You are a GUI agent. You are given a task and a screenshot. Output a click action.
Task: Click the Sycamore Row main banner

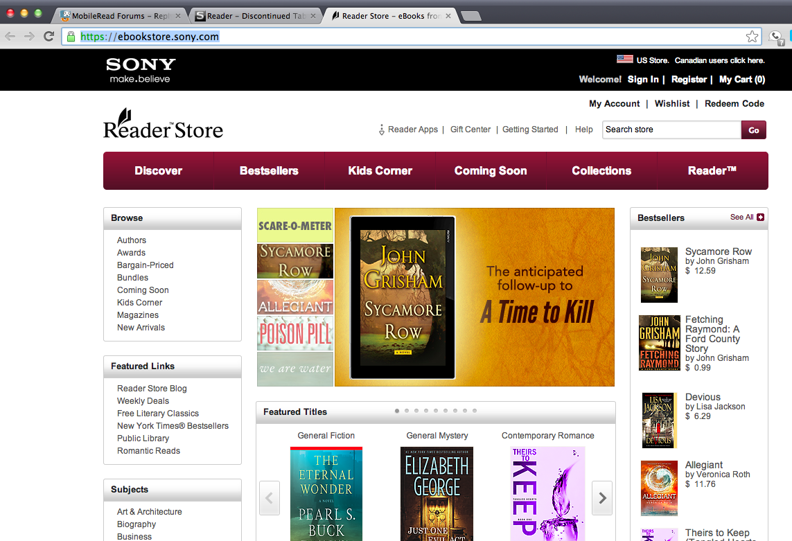474,297
